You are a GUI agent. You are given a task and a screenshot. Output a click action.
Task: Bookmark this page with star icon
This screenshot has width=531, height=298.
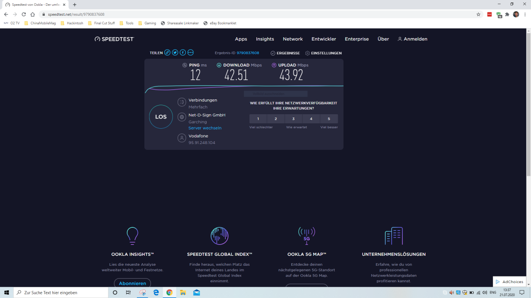(x=478, y=14)
